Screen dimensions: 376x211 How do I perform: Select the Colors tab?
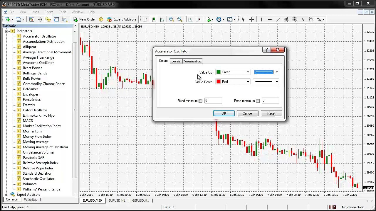pyautogui.click(x=163, y=61)
